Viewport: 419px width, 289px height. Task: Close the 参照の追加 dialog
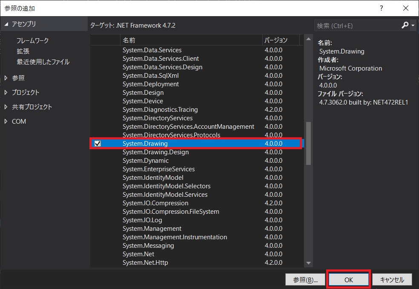[406, 8]
